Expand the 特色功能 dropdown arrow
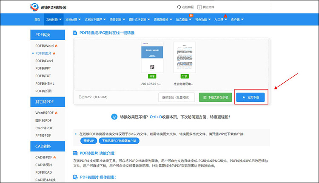The height and width of the screenshot is (183, 319). (x=209, y=19)
